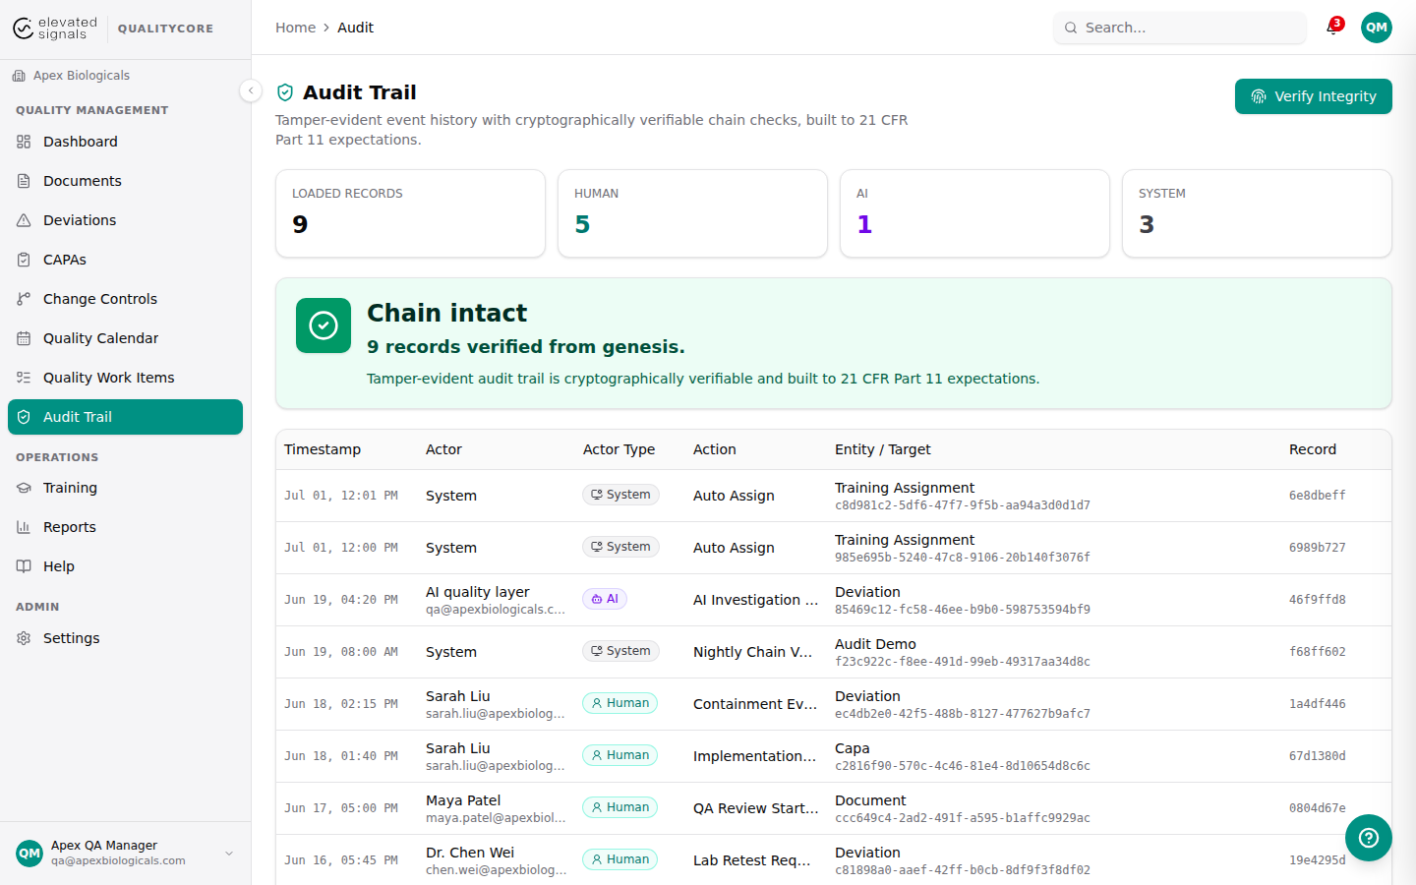Click record hash 46f9ffd8
The image size is (1416, 885).
(x=1318, y=600)
